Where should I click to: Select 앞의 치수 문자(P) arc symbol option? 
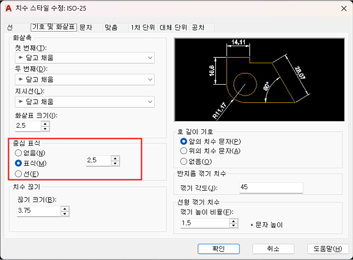click(x=211, y=141)
